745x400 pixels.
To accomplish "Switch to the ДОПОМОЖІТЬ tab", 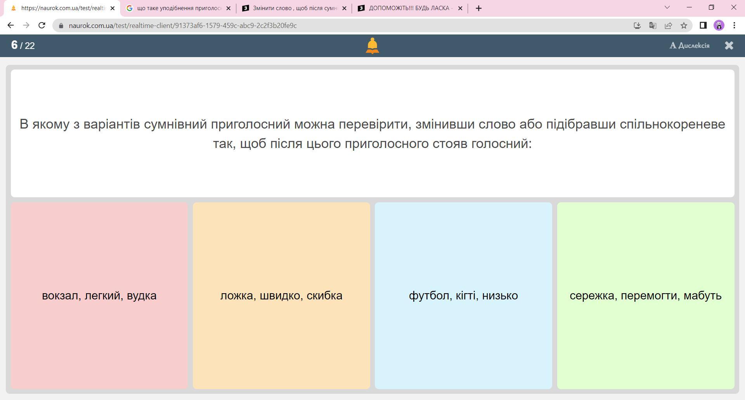I will point(409,8).
